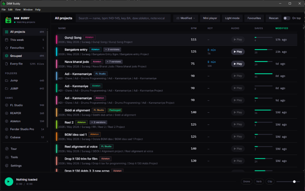Viewport: 305px width, 191px height.
Task: Open the JUMP folder (643) icon
Action: 7,89
